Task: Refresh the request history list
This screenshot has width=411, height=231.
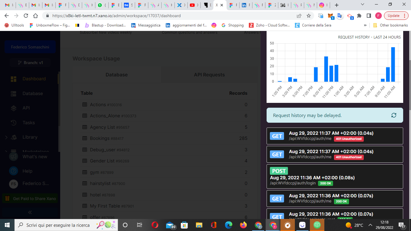Action: point(394,115)
